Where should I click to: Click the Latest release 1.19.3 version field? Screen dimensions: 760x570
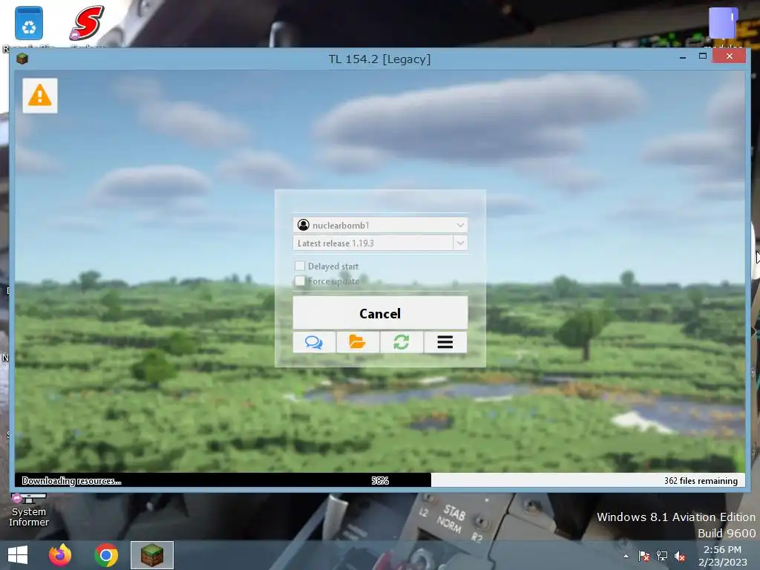point(373,243)
